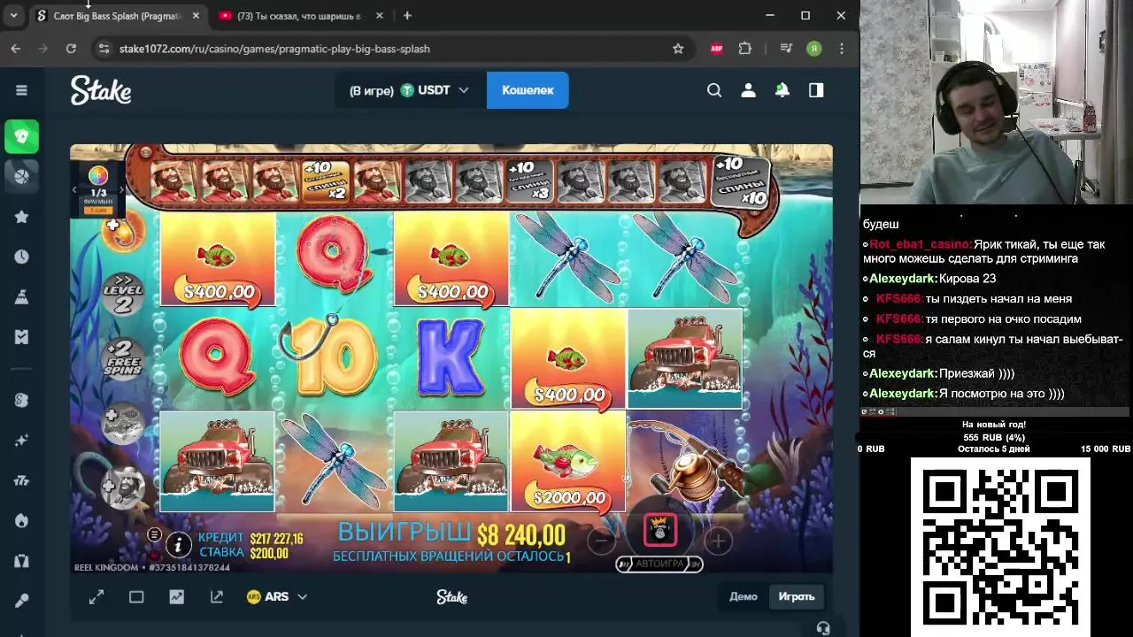Expand the ARS display currency dropdown
Image resolution: width=1133 pixels, height=637 pixels.
277,597
